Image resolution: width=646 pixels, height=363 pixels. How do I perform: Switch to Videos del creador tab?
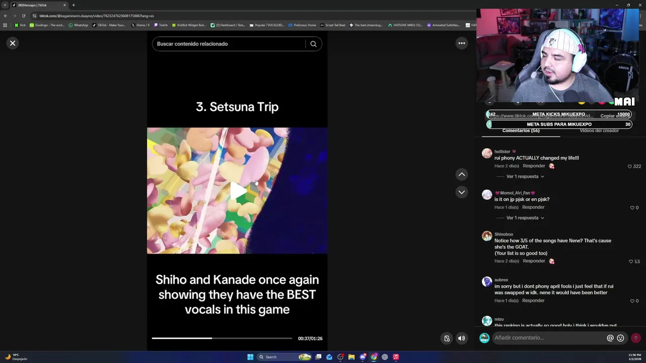(599, 131)
